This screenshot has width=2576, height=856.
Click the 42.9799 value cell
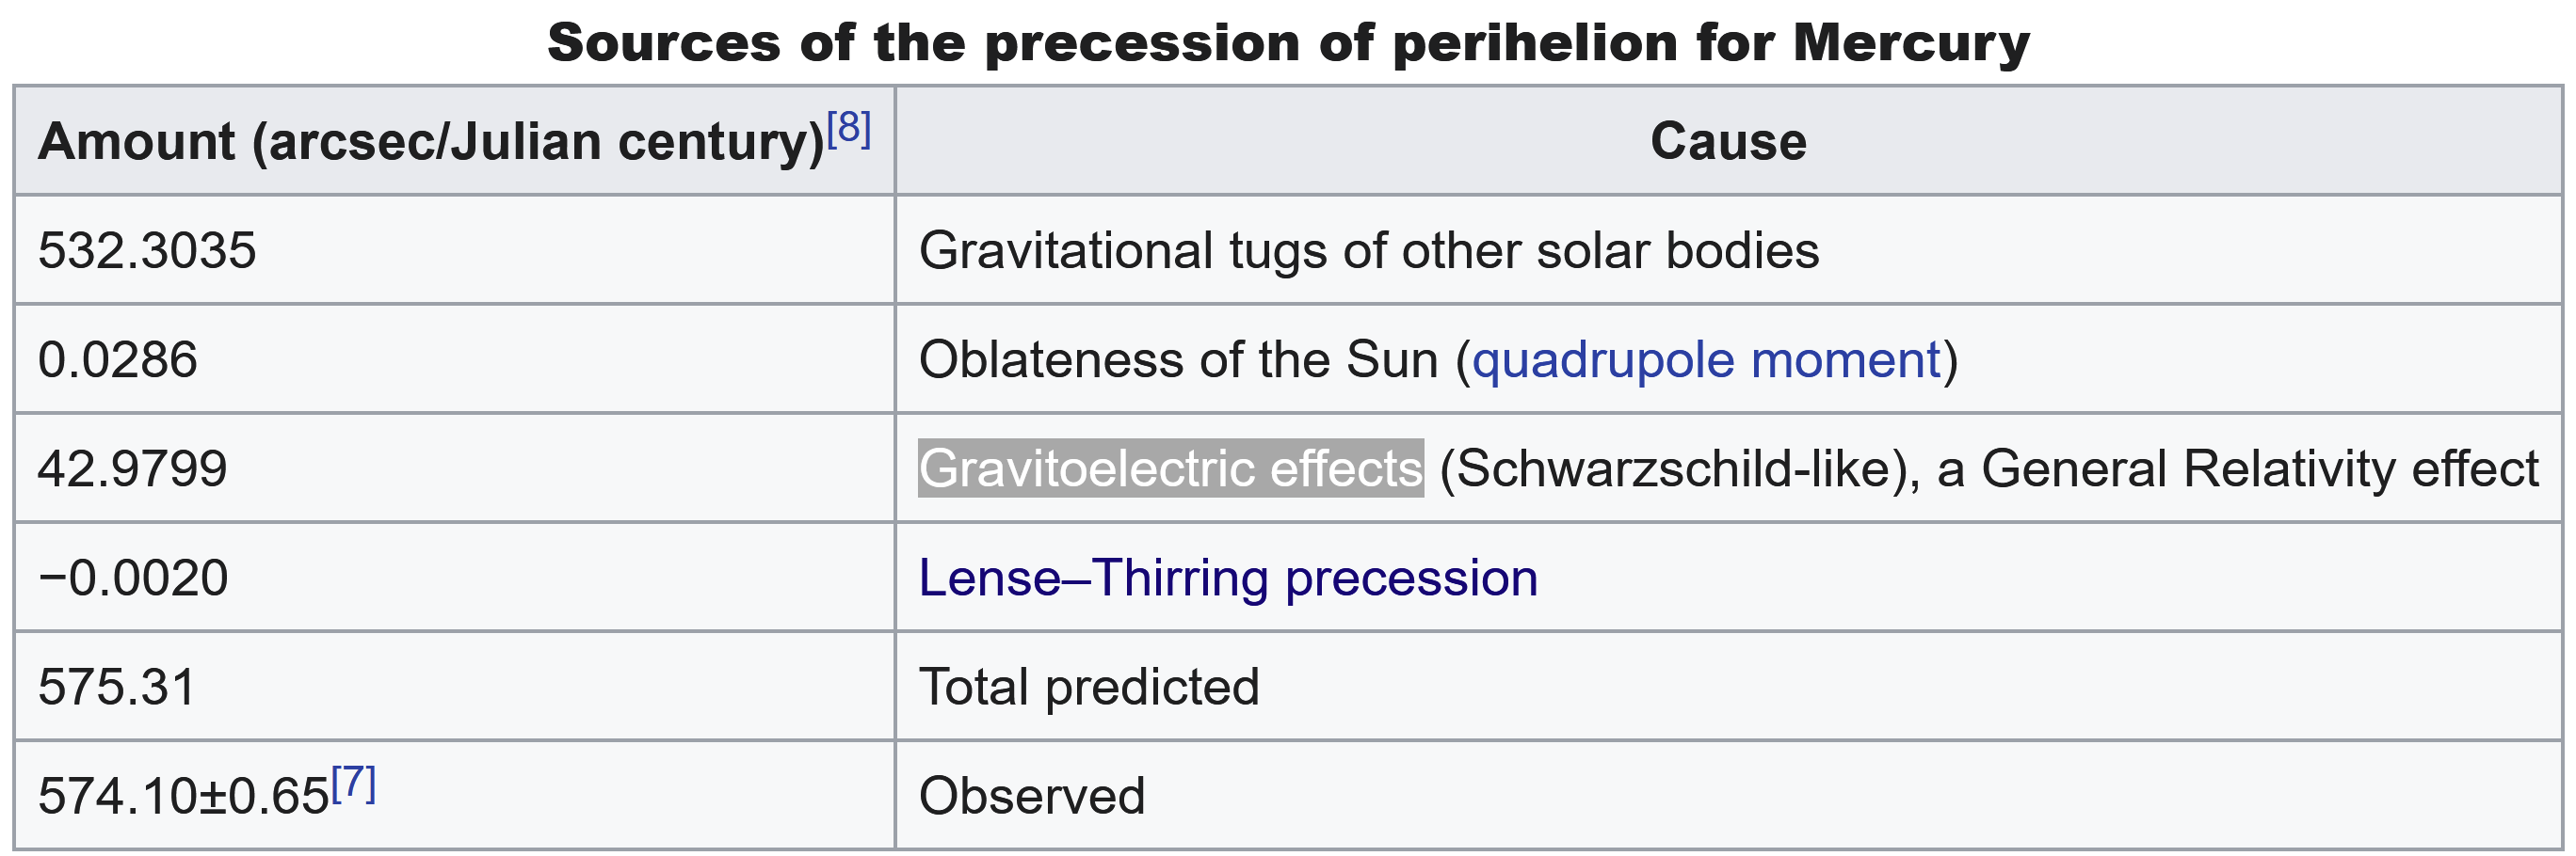click(x=133, y=468)
